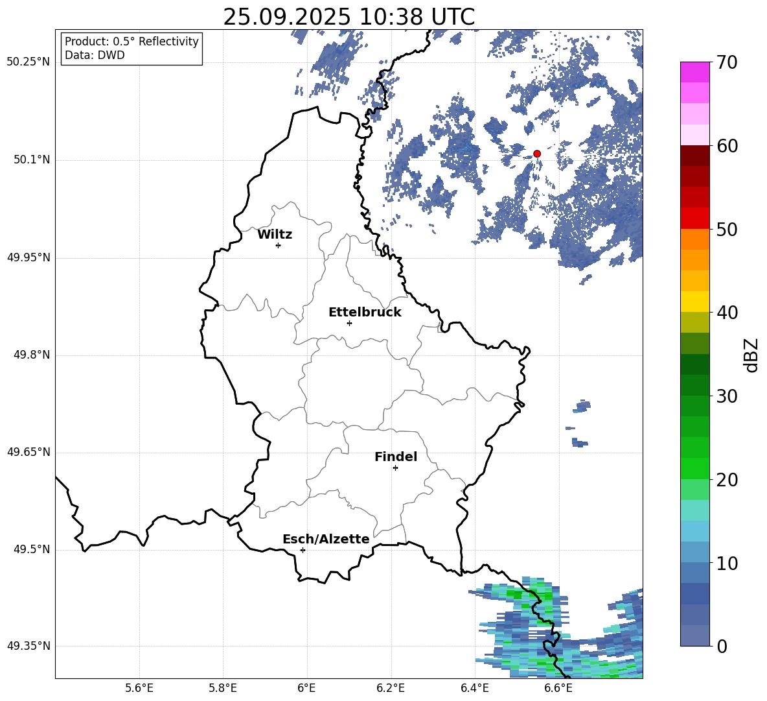This screenshot has width=767, height=701.
Task: Select the Ettelbruck city label
Action: [x=365, y=313]
